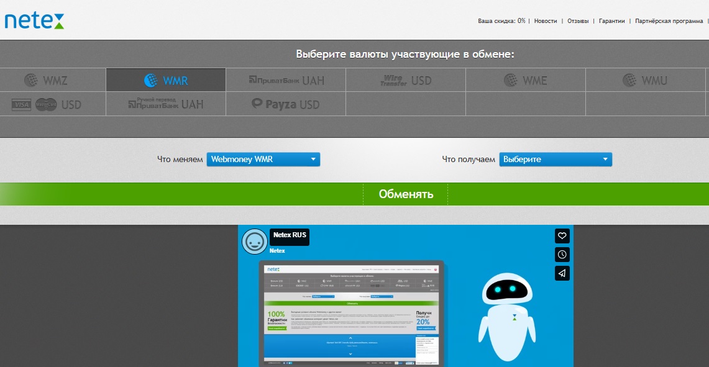Select the WME currency tile
The width and height of the screenshot is (709, 367).
coord(526,81)
